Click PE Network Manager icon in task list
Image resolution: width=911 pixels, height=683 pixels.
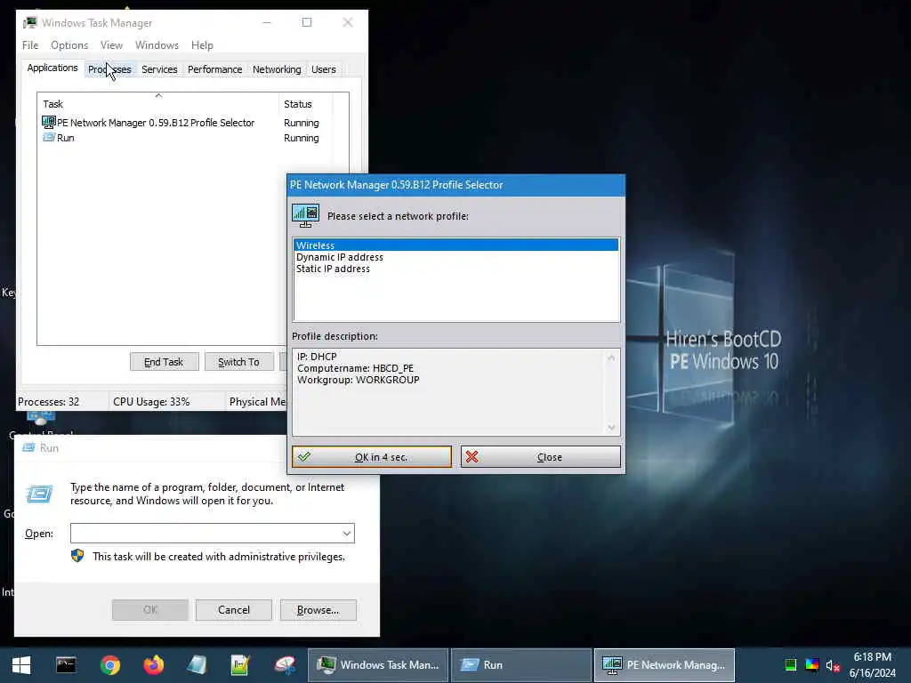[48, 123]
